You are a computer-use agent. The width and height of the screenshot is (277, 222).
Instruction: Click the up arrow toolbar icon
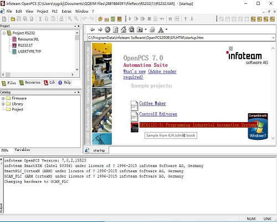pyautogui.click(x=186, y=19)
